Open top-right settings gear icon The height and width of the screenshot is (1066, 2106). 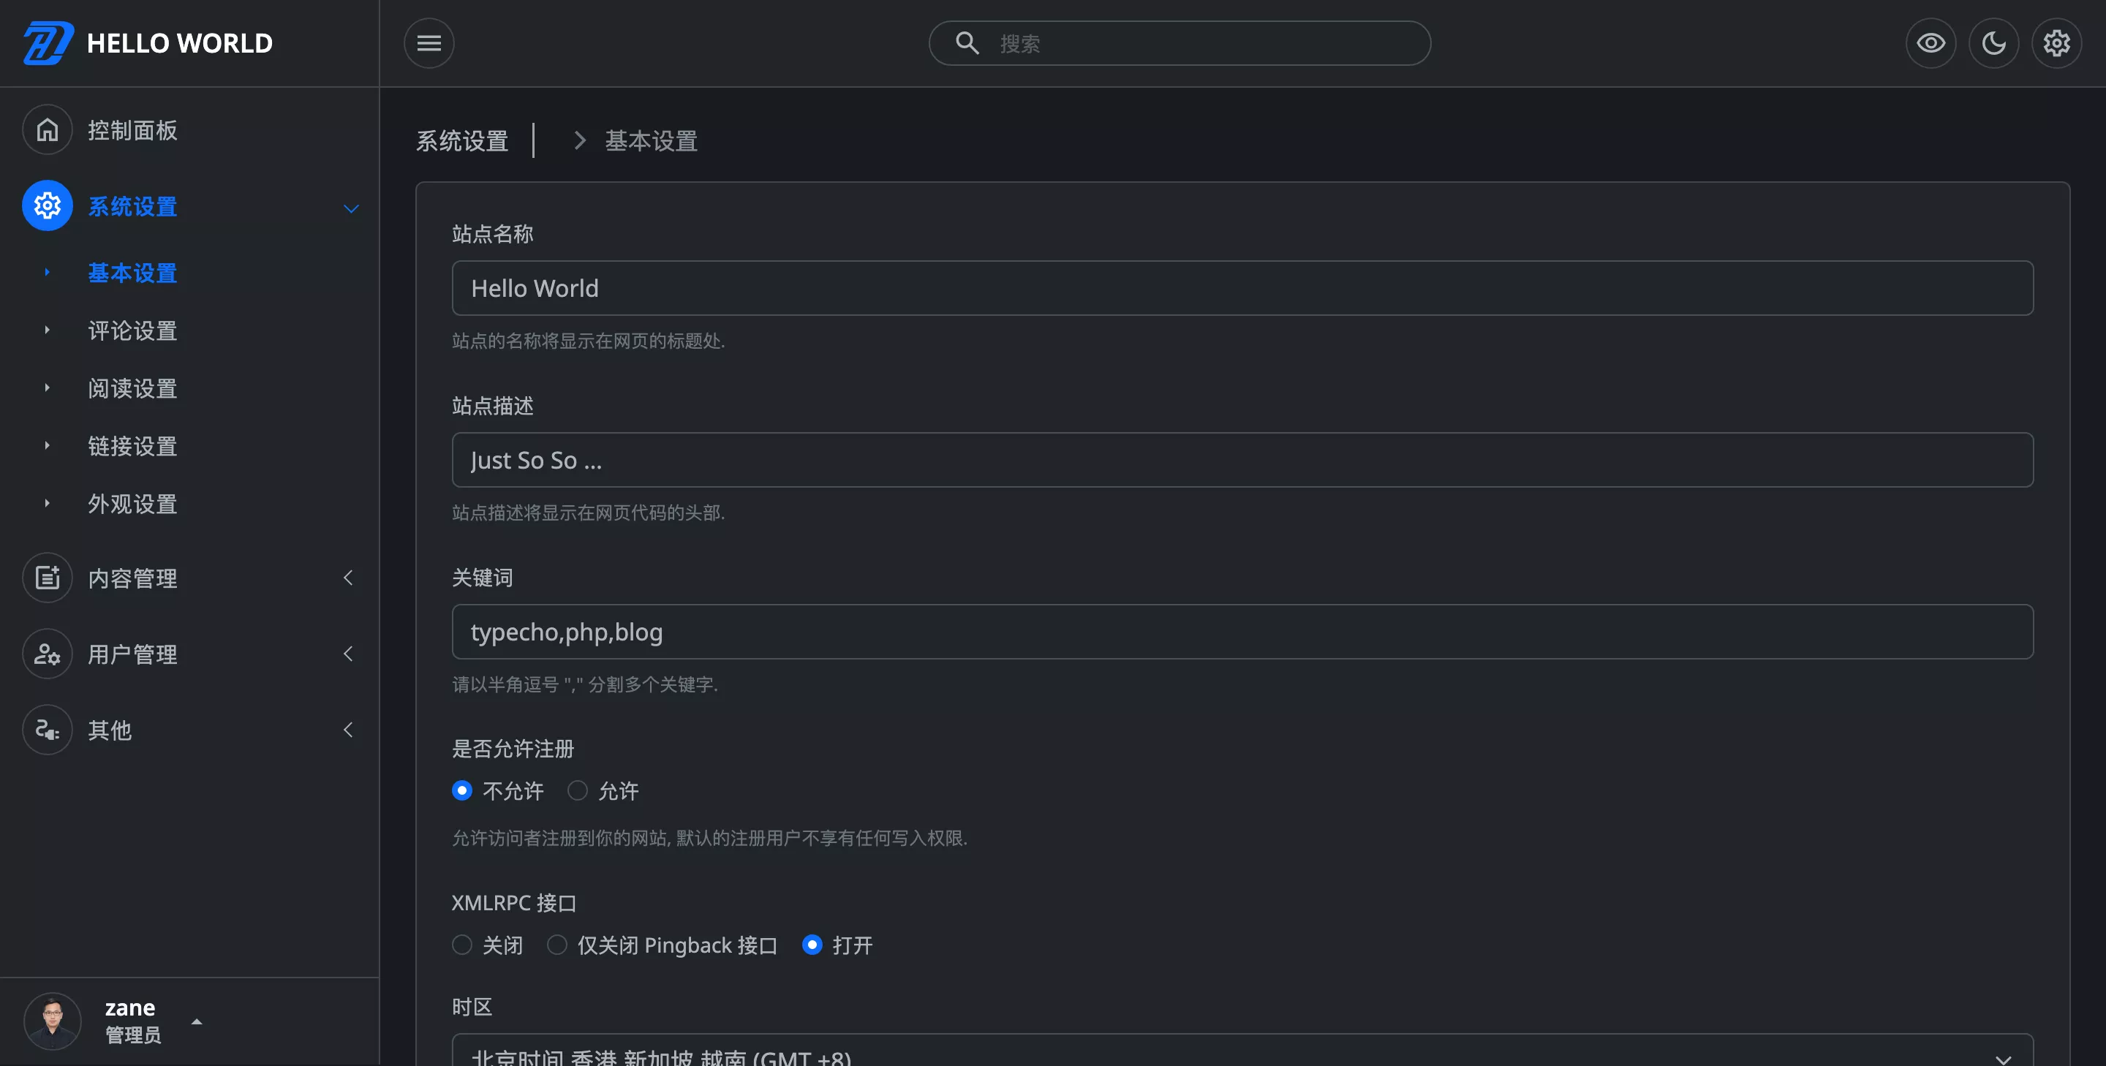[2056, 42]
